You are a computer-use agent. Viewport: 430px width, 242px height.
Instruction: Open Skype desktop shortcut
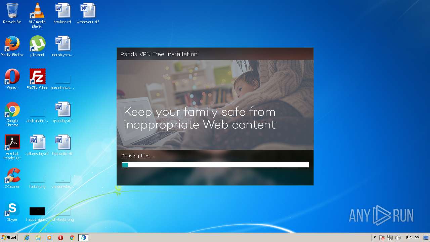coord(12,211)
